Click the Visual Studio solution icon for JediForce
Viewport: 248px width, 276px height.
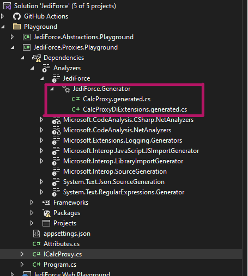[x=7, y=6]
